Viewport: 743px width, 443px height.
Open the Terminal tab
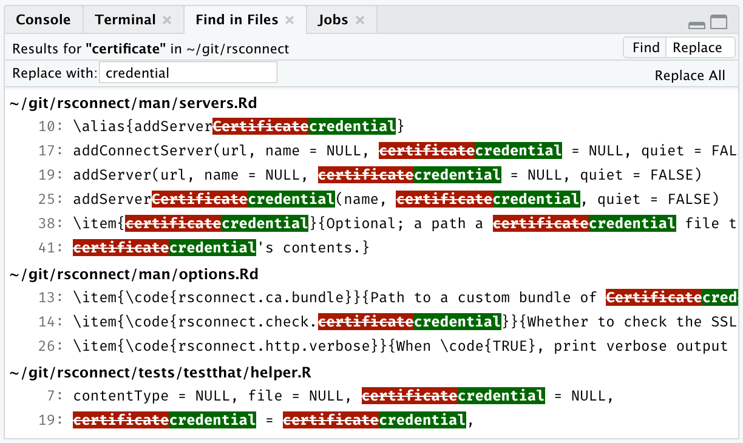coord(125,20)
